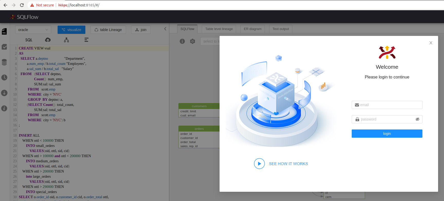Screen dimensions: 444x201
Task: Play the See How It Works video
Action: tap(259, 164)
